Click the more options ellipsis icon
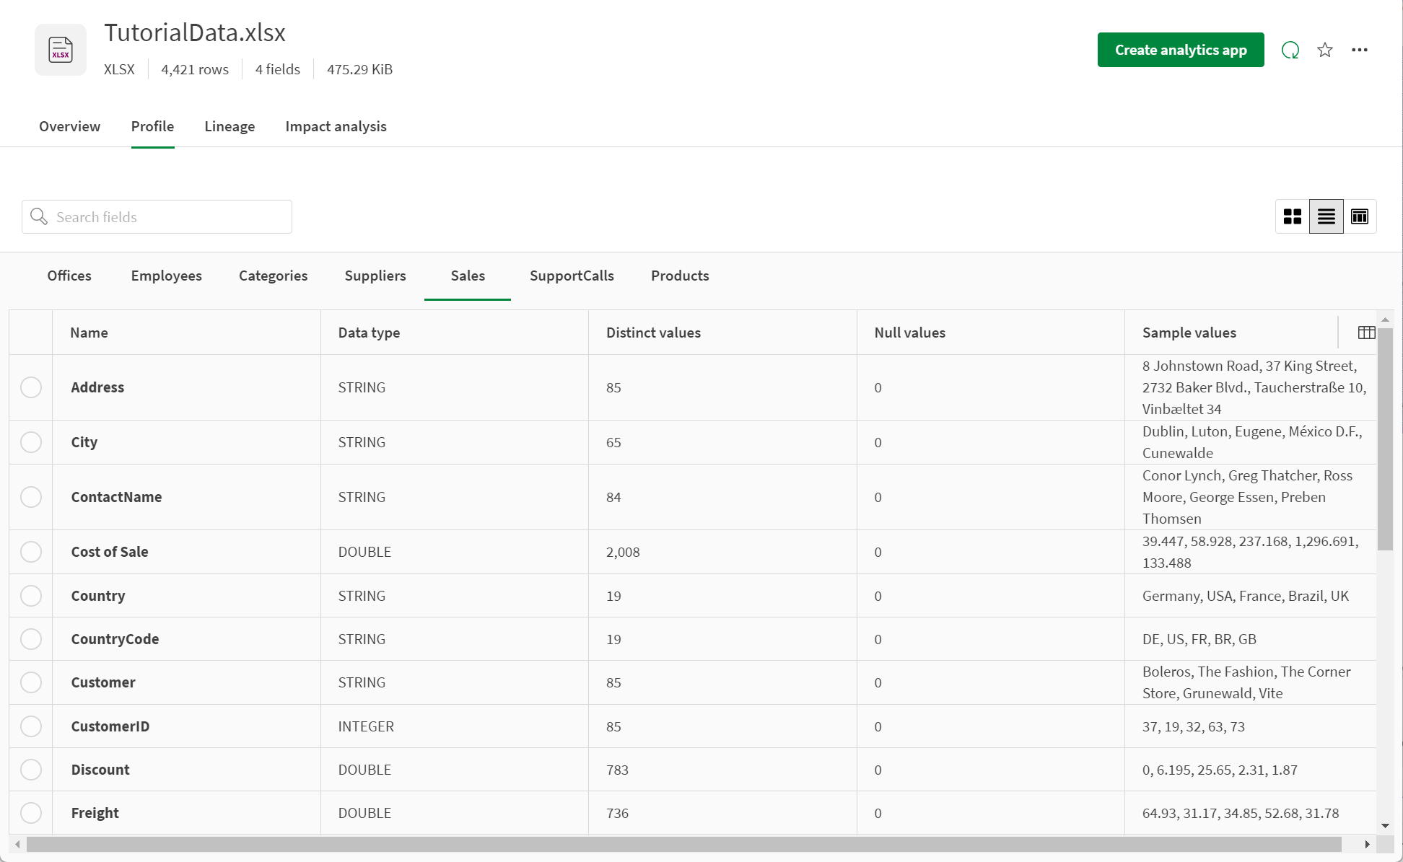 pyautogui.click(x=1359, y=50)
